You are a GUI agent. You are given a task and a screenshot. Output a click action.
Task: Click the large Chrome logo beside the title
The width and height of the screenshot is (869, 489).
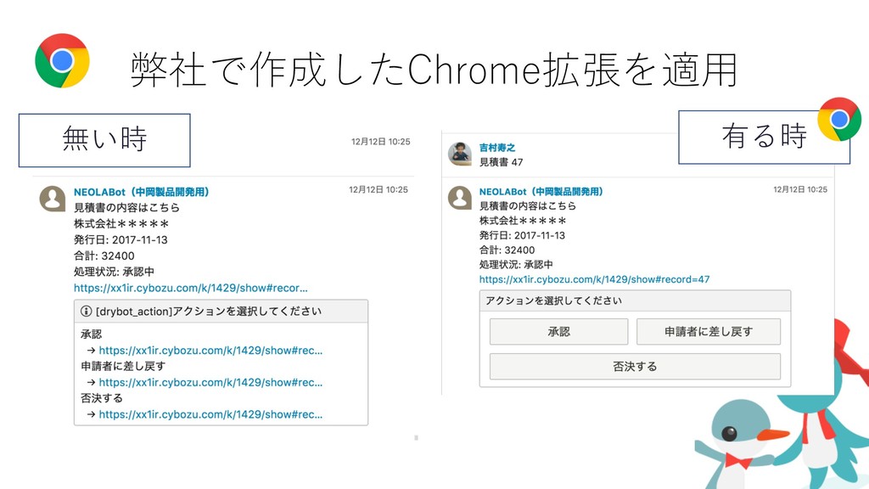(x=62, y=60)
